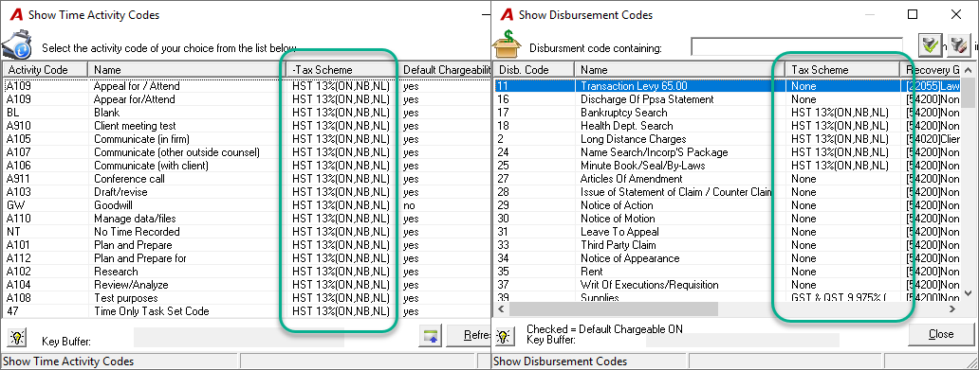Select the 'Conference call' row
The width and height of the screenshot is (979, 370).
248,179
